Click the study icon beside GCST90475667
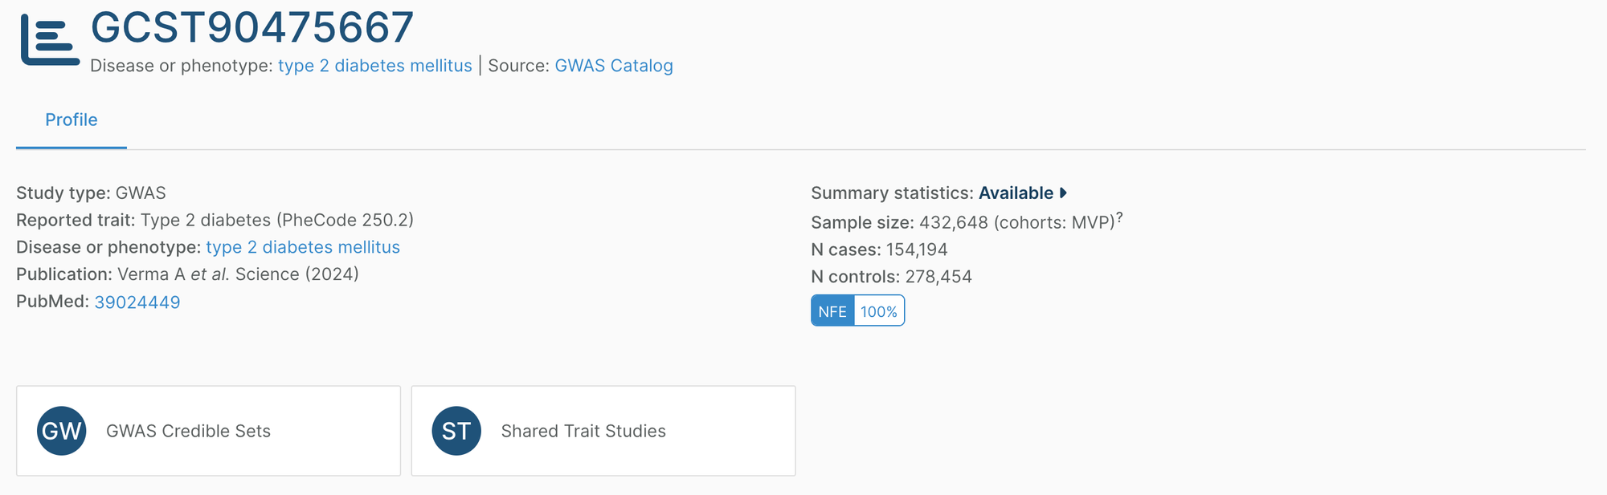Image resolution: width=1607 pixels, height=495 pixels. click(50, 40)
